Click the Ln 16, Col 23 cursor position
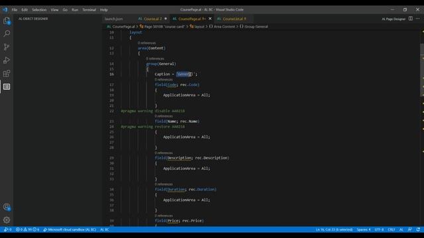The width and height of the screenshot is (424, 238). click(334, 229)
